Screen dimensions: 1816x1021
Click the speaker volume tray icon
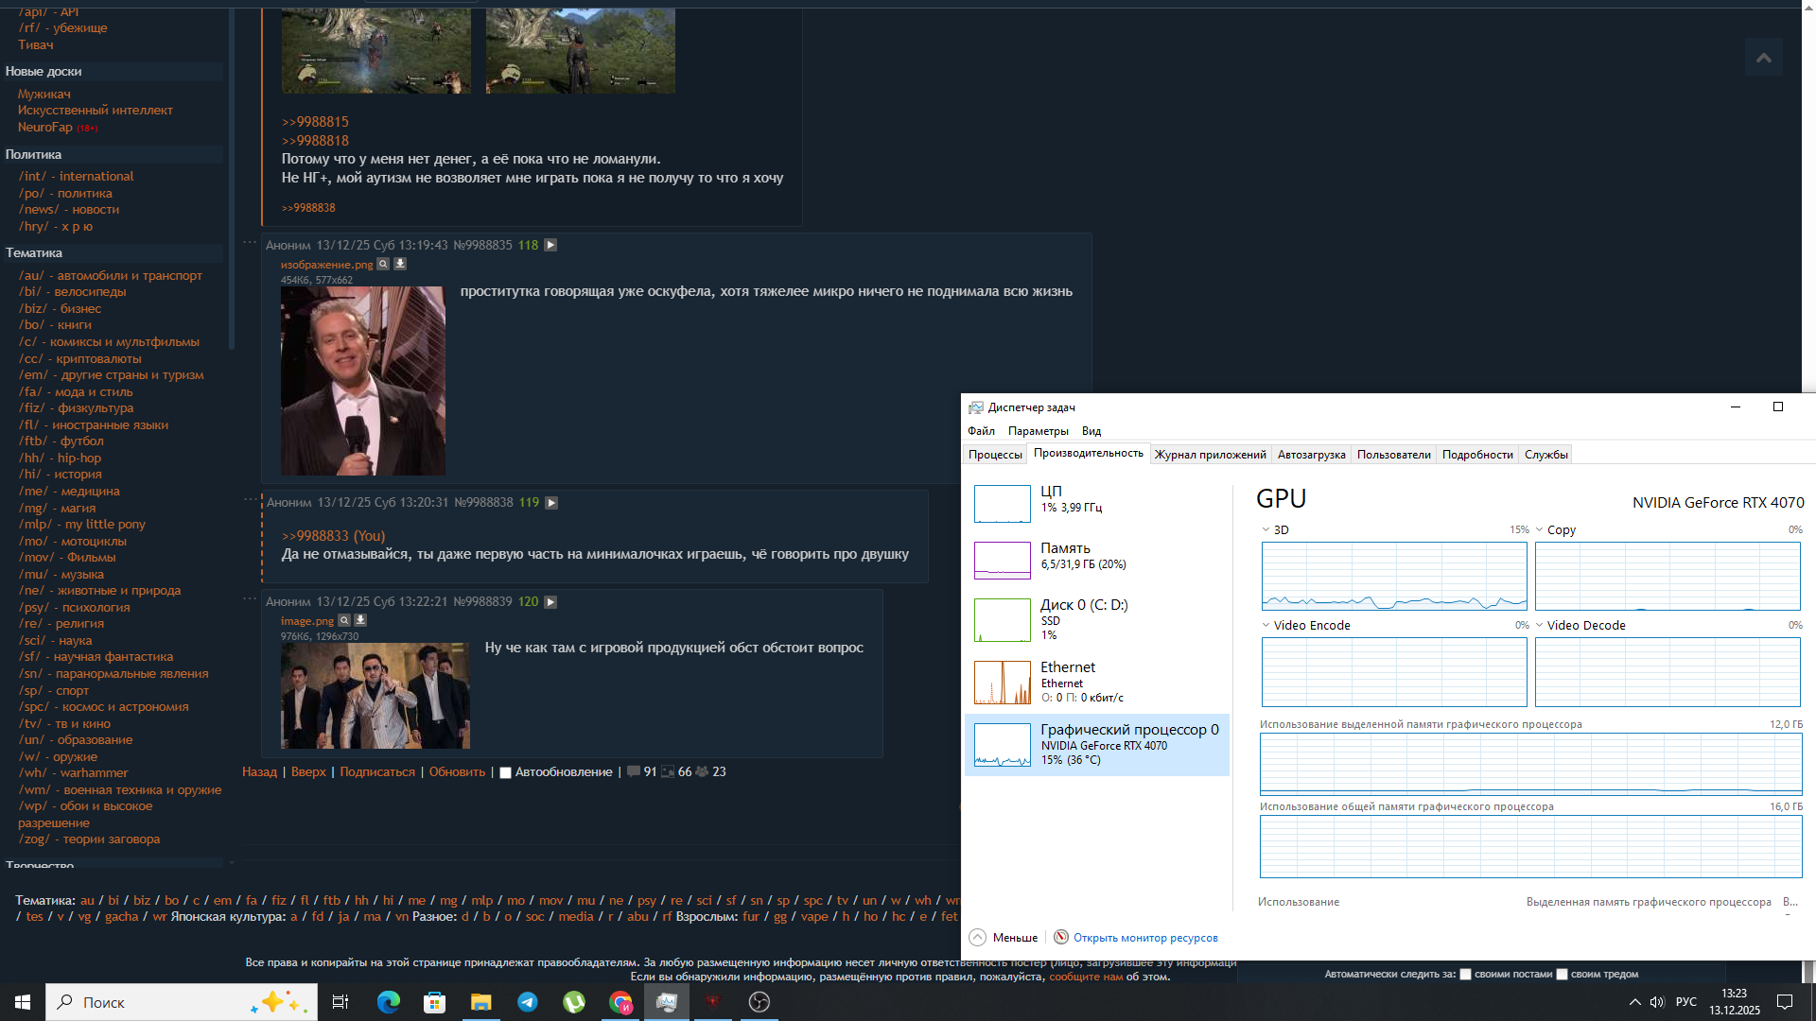coord(1656,1002)
